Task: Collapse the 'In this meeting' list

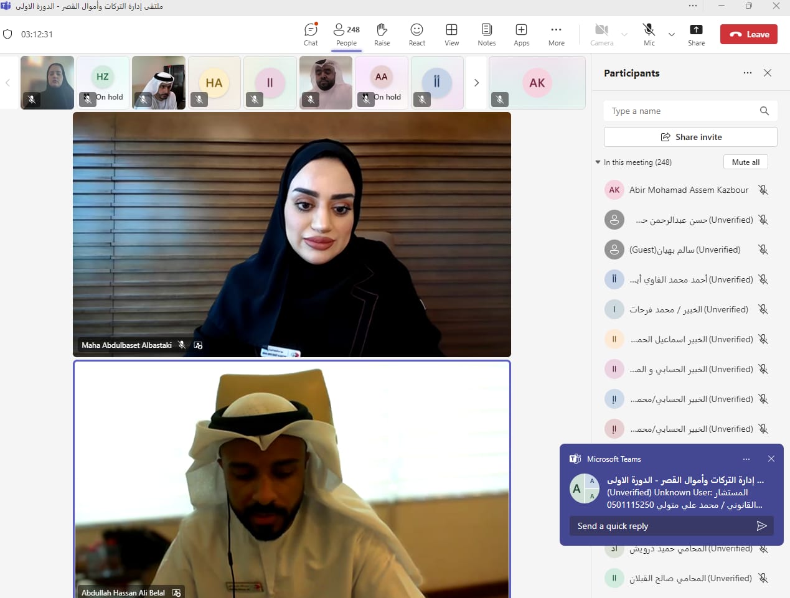Action: tap(598, 162)
